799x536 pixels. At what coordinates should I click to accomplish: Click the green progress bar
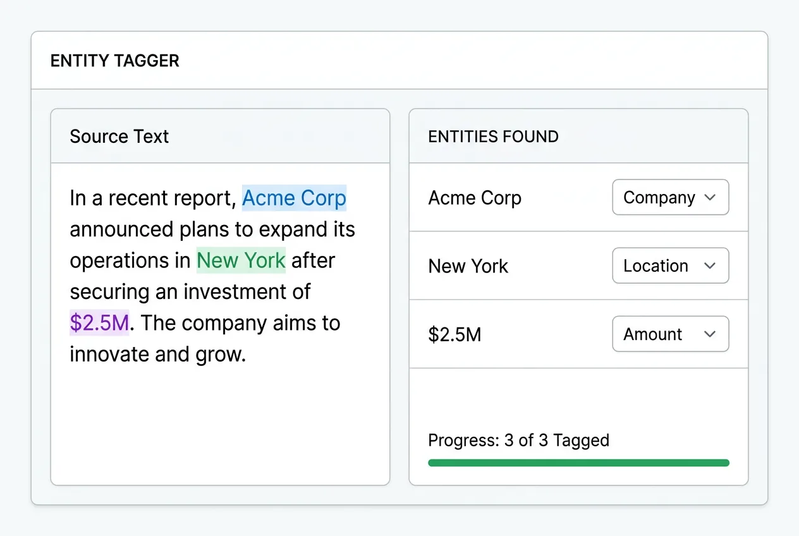(578, 463)
